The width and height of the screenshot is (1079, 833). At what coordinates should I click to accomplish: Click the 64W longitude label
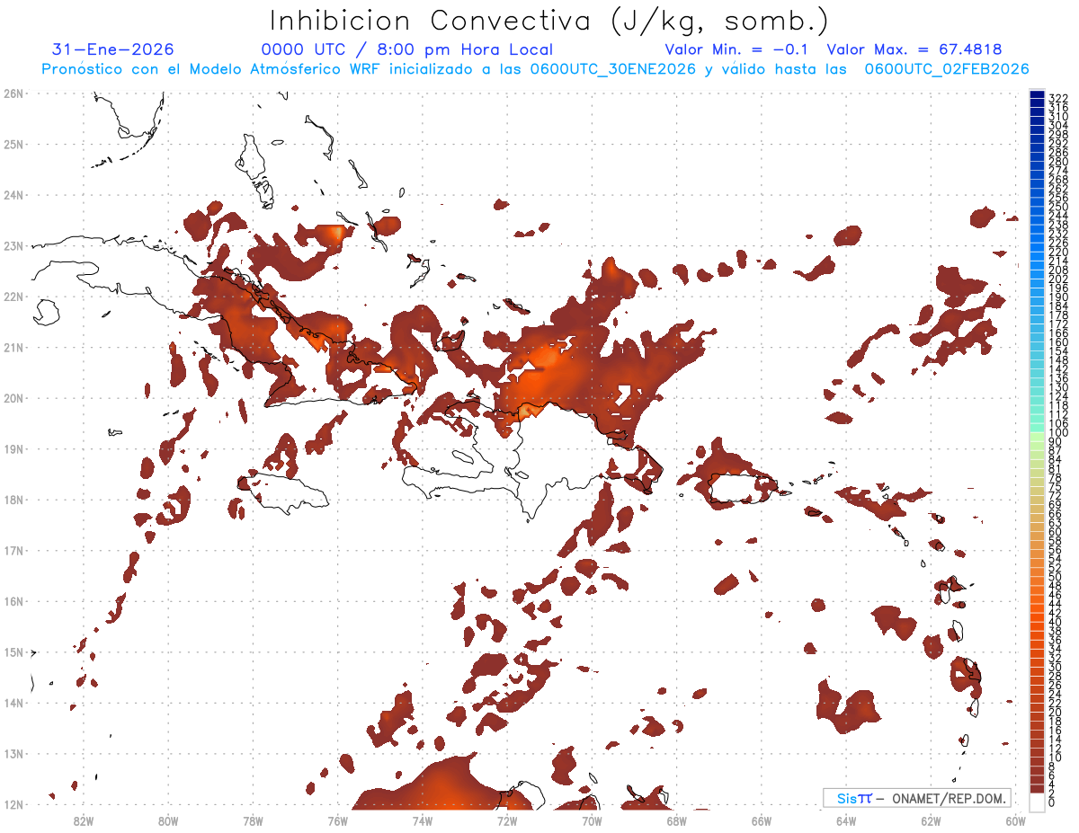[846, 820]
